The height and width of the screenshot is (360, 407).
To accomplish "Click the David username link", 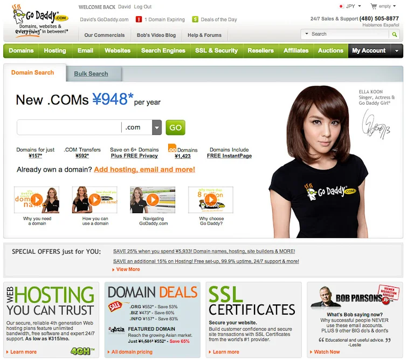I will pyautogui.click(x=125, y=7).
